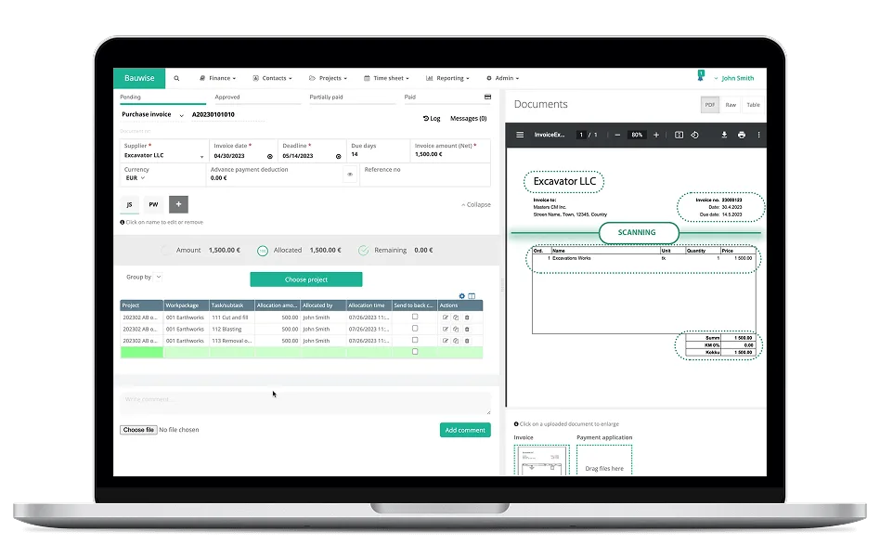Switch to the Approved invoices tab
The image size is (880, 545).
point(226,97)
